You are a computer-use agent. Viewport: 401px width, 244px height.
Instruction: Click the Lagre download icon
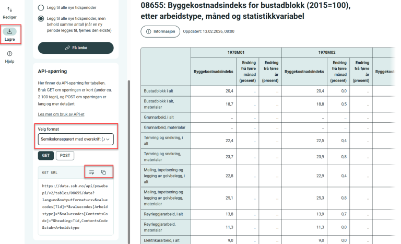pyautogui.click(x=9, y=32)
